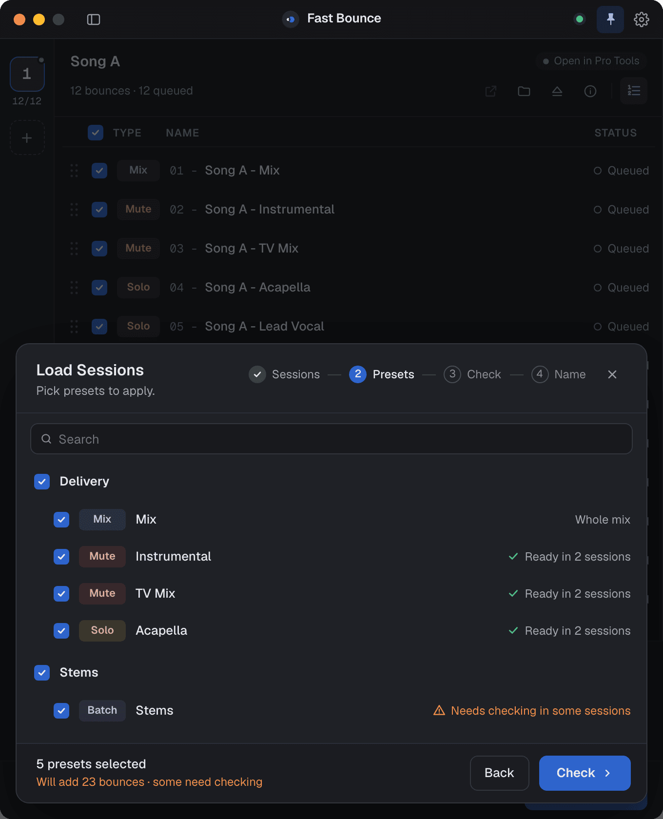Screen dimensions: 663x819
Task: Toggle the sidebar panel icon
Action: coord(94,19)
